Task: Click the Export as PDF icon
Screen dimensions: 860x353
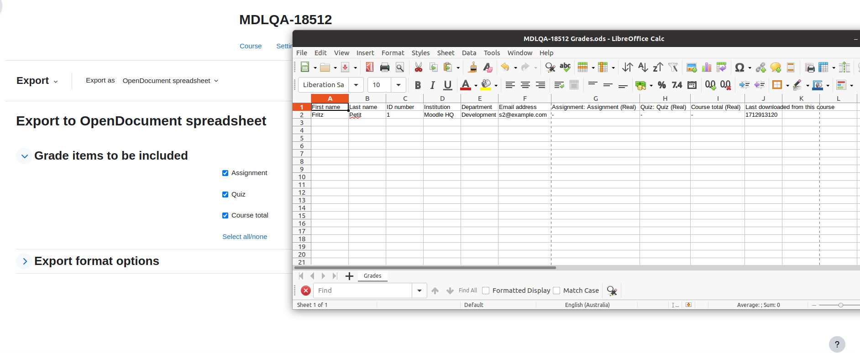Action: (x=369, y=67)
